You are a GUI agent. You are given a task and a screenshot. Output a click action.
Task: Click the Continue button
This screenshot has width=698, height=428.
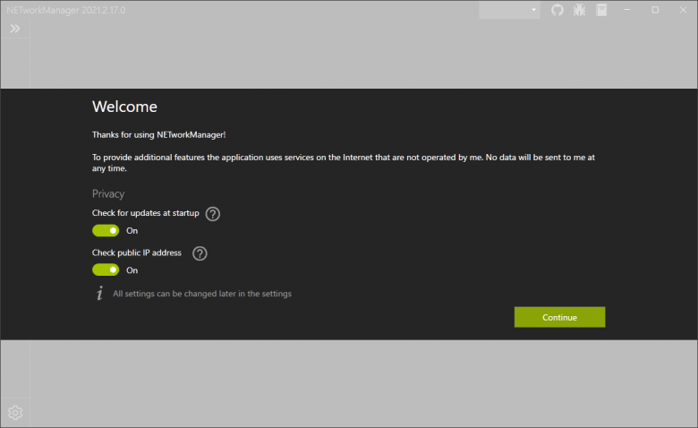(559, 317)
